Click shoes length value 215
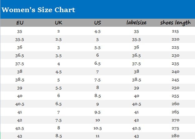Screen dimensions: 195x139 (x=175, y=31)
